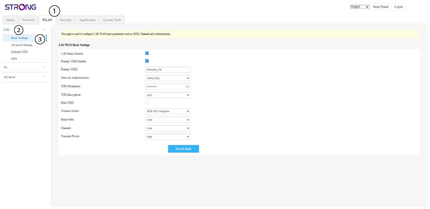This screenshot has width=430, height=209.
Task: Click the Setup Wizard button
Action: [380, 7]
